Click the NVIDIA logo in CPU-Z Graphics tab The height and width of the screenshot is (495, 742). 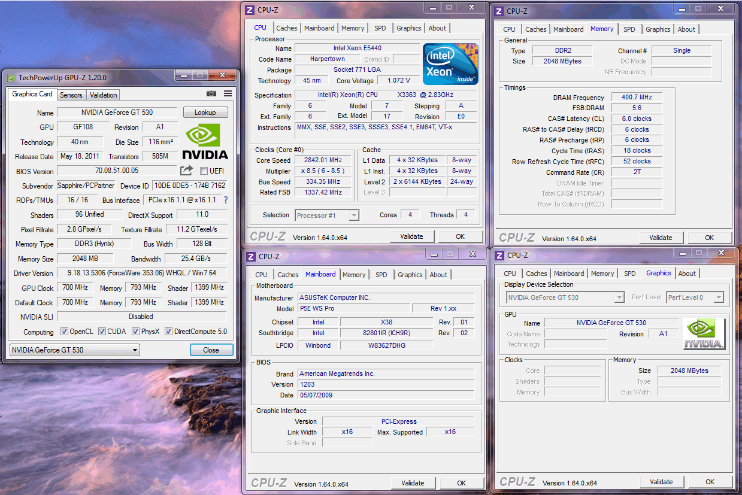704,334
